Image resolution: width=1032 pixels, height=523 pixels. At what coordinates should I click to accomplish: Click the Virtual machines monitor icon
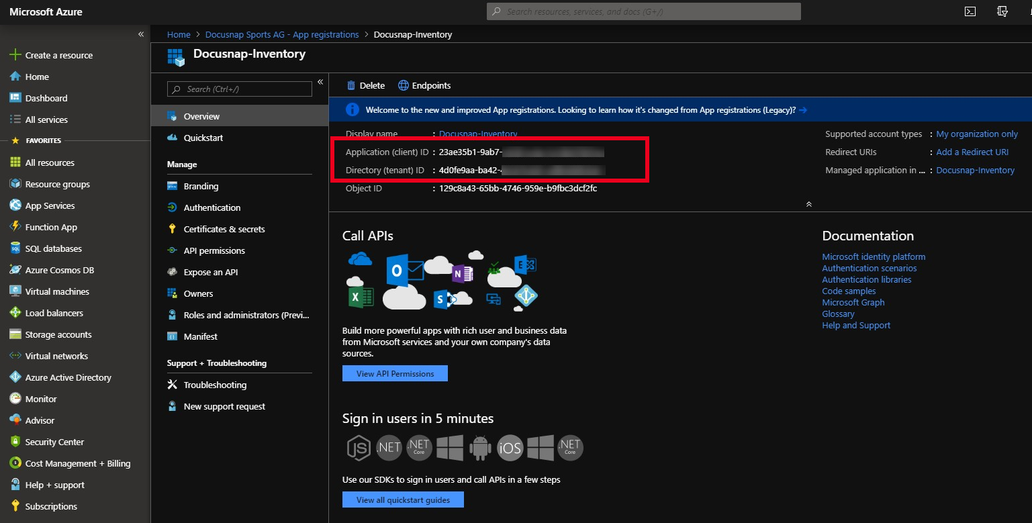pyautogui.click(x=15, y=291)
